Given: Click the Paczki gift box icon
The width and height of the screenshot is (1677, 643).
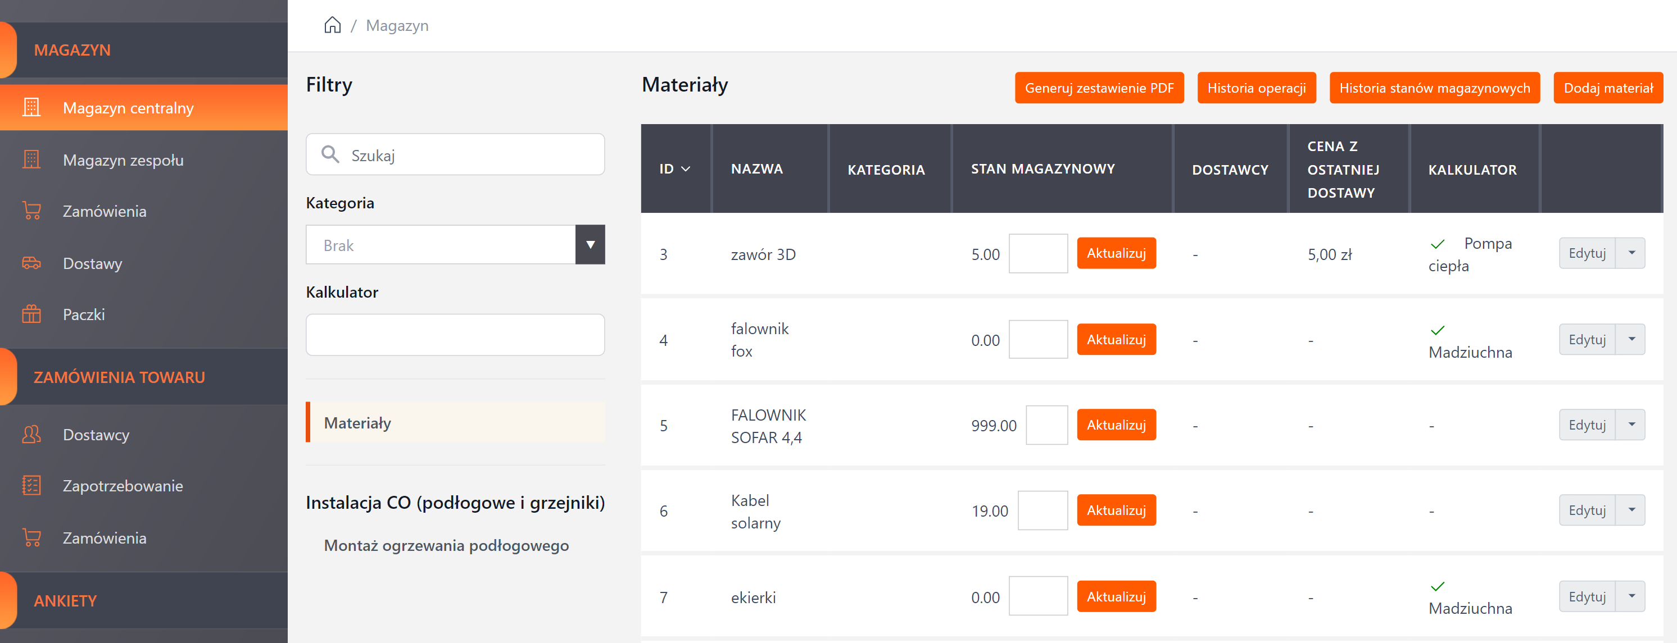Looking at the screenshot, I should [x=31, y=314].
